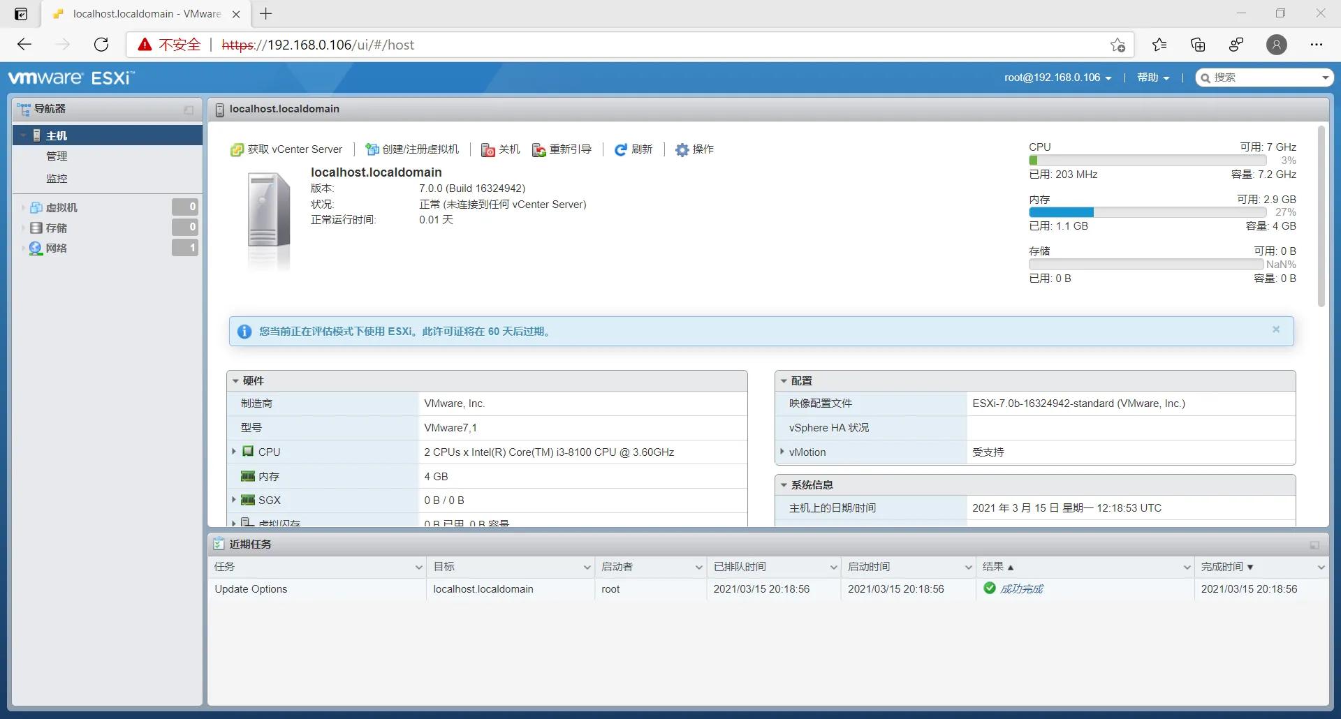
Task: Click the Recent Tasks (近期任务) icon
Action: (x=219, y=544)
